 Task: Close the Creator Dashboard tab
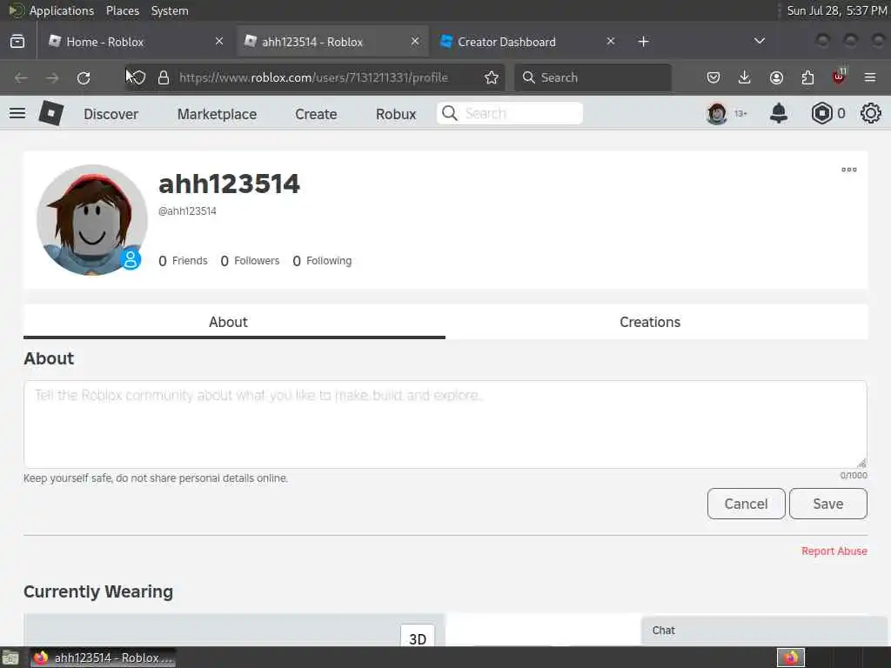point(610,41)
